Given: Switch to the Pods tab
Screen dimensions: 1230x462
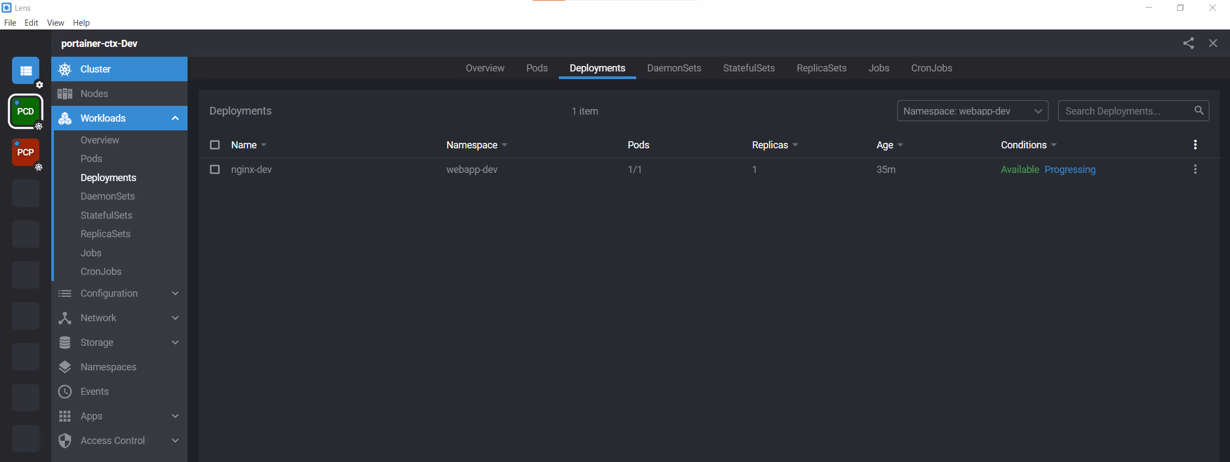Looking at the screenshot, I should click(x=537, y=68).
